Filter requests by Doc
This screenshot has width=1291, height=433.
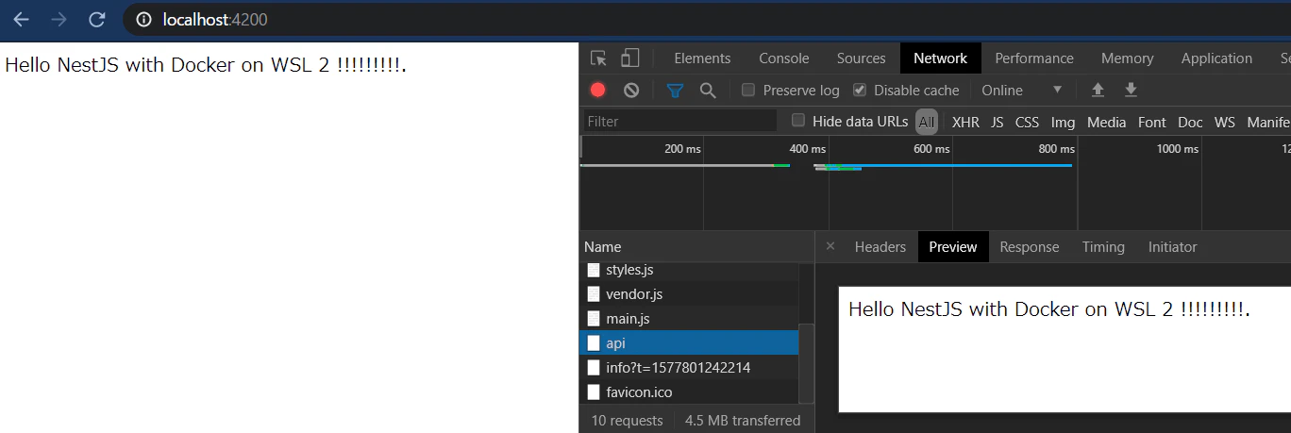click(x=1190, y=122)
